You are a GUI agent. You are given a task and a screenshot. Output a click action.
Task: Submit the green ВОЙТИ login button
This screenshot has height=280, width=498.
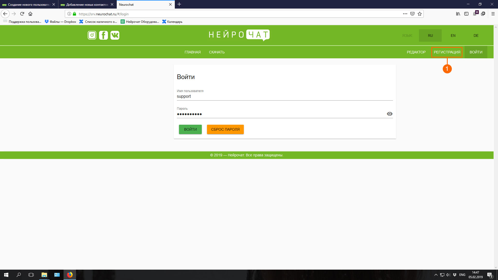tap(190, 129)
